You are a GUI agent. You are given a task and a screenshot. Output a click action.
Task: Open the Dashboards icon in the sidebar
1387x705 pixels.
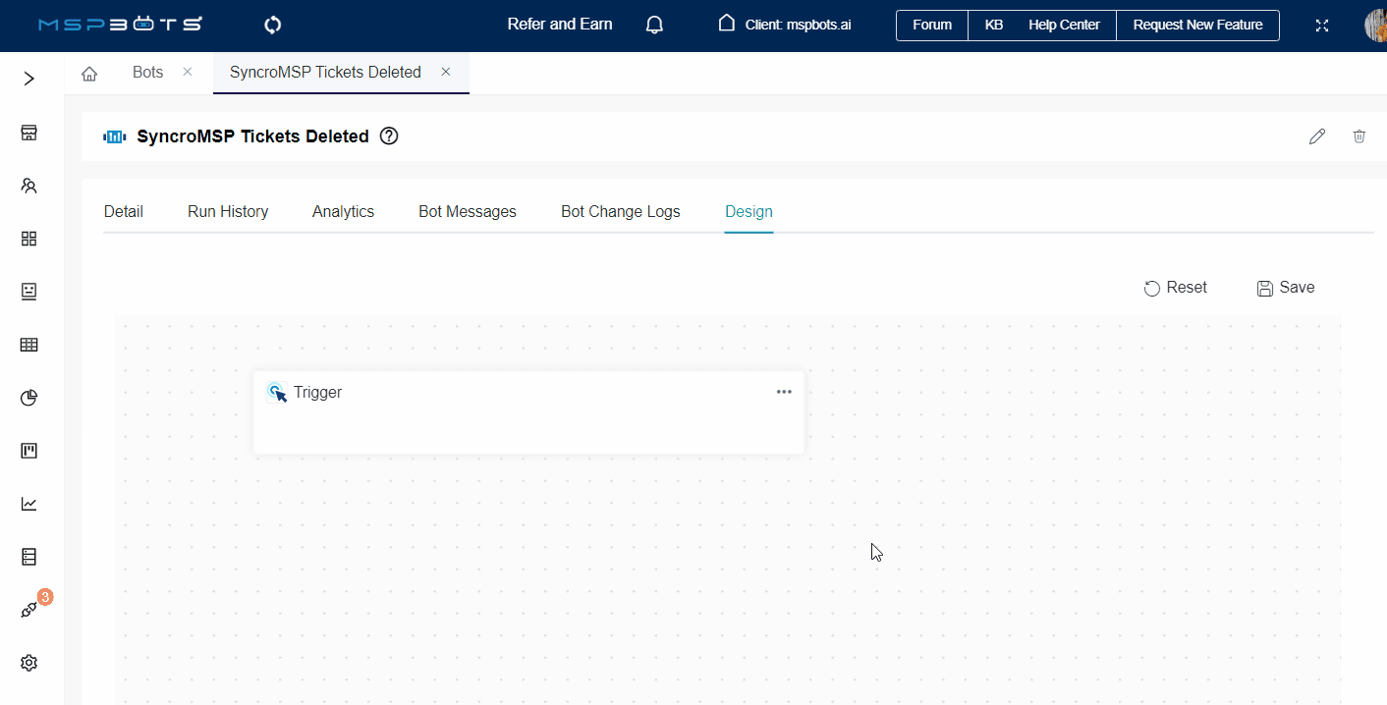point(28,132)
